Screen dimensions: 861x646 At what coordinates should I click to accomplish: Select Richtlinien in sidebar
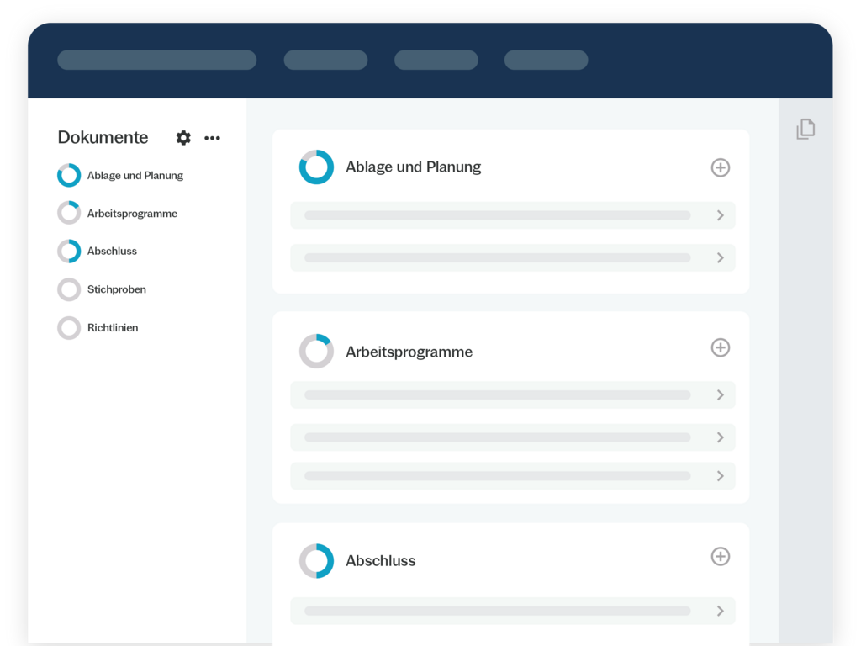point(113,328)
